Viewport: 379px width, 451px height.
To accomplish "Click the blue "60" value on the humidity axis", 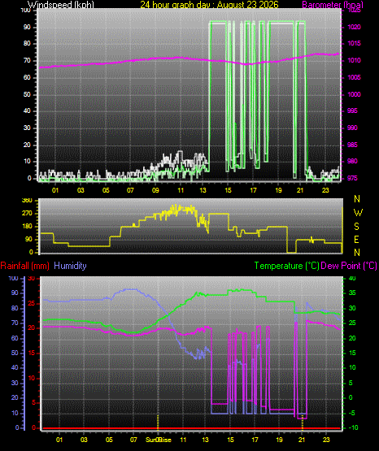I will pyautogui.click(x=15, y=339).
